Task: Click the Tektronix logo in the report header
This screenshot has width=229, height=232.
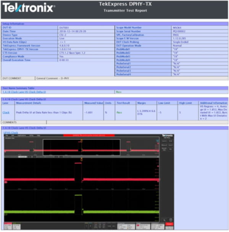Action: click(29, 8)
